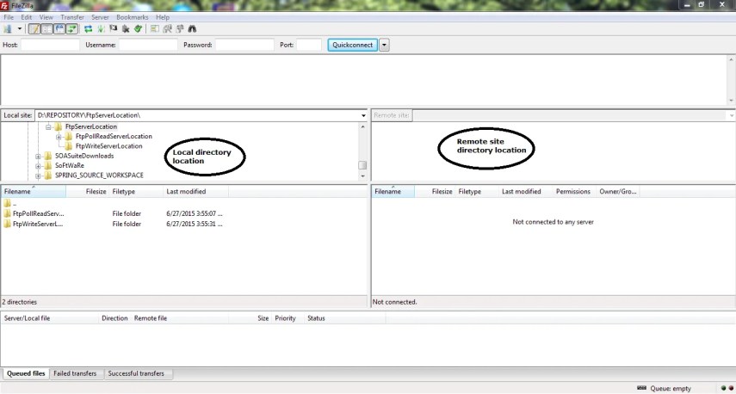Click the disconnect from server icon

pyautogui.click(x=126, y=29)
